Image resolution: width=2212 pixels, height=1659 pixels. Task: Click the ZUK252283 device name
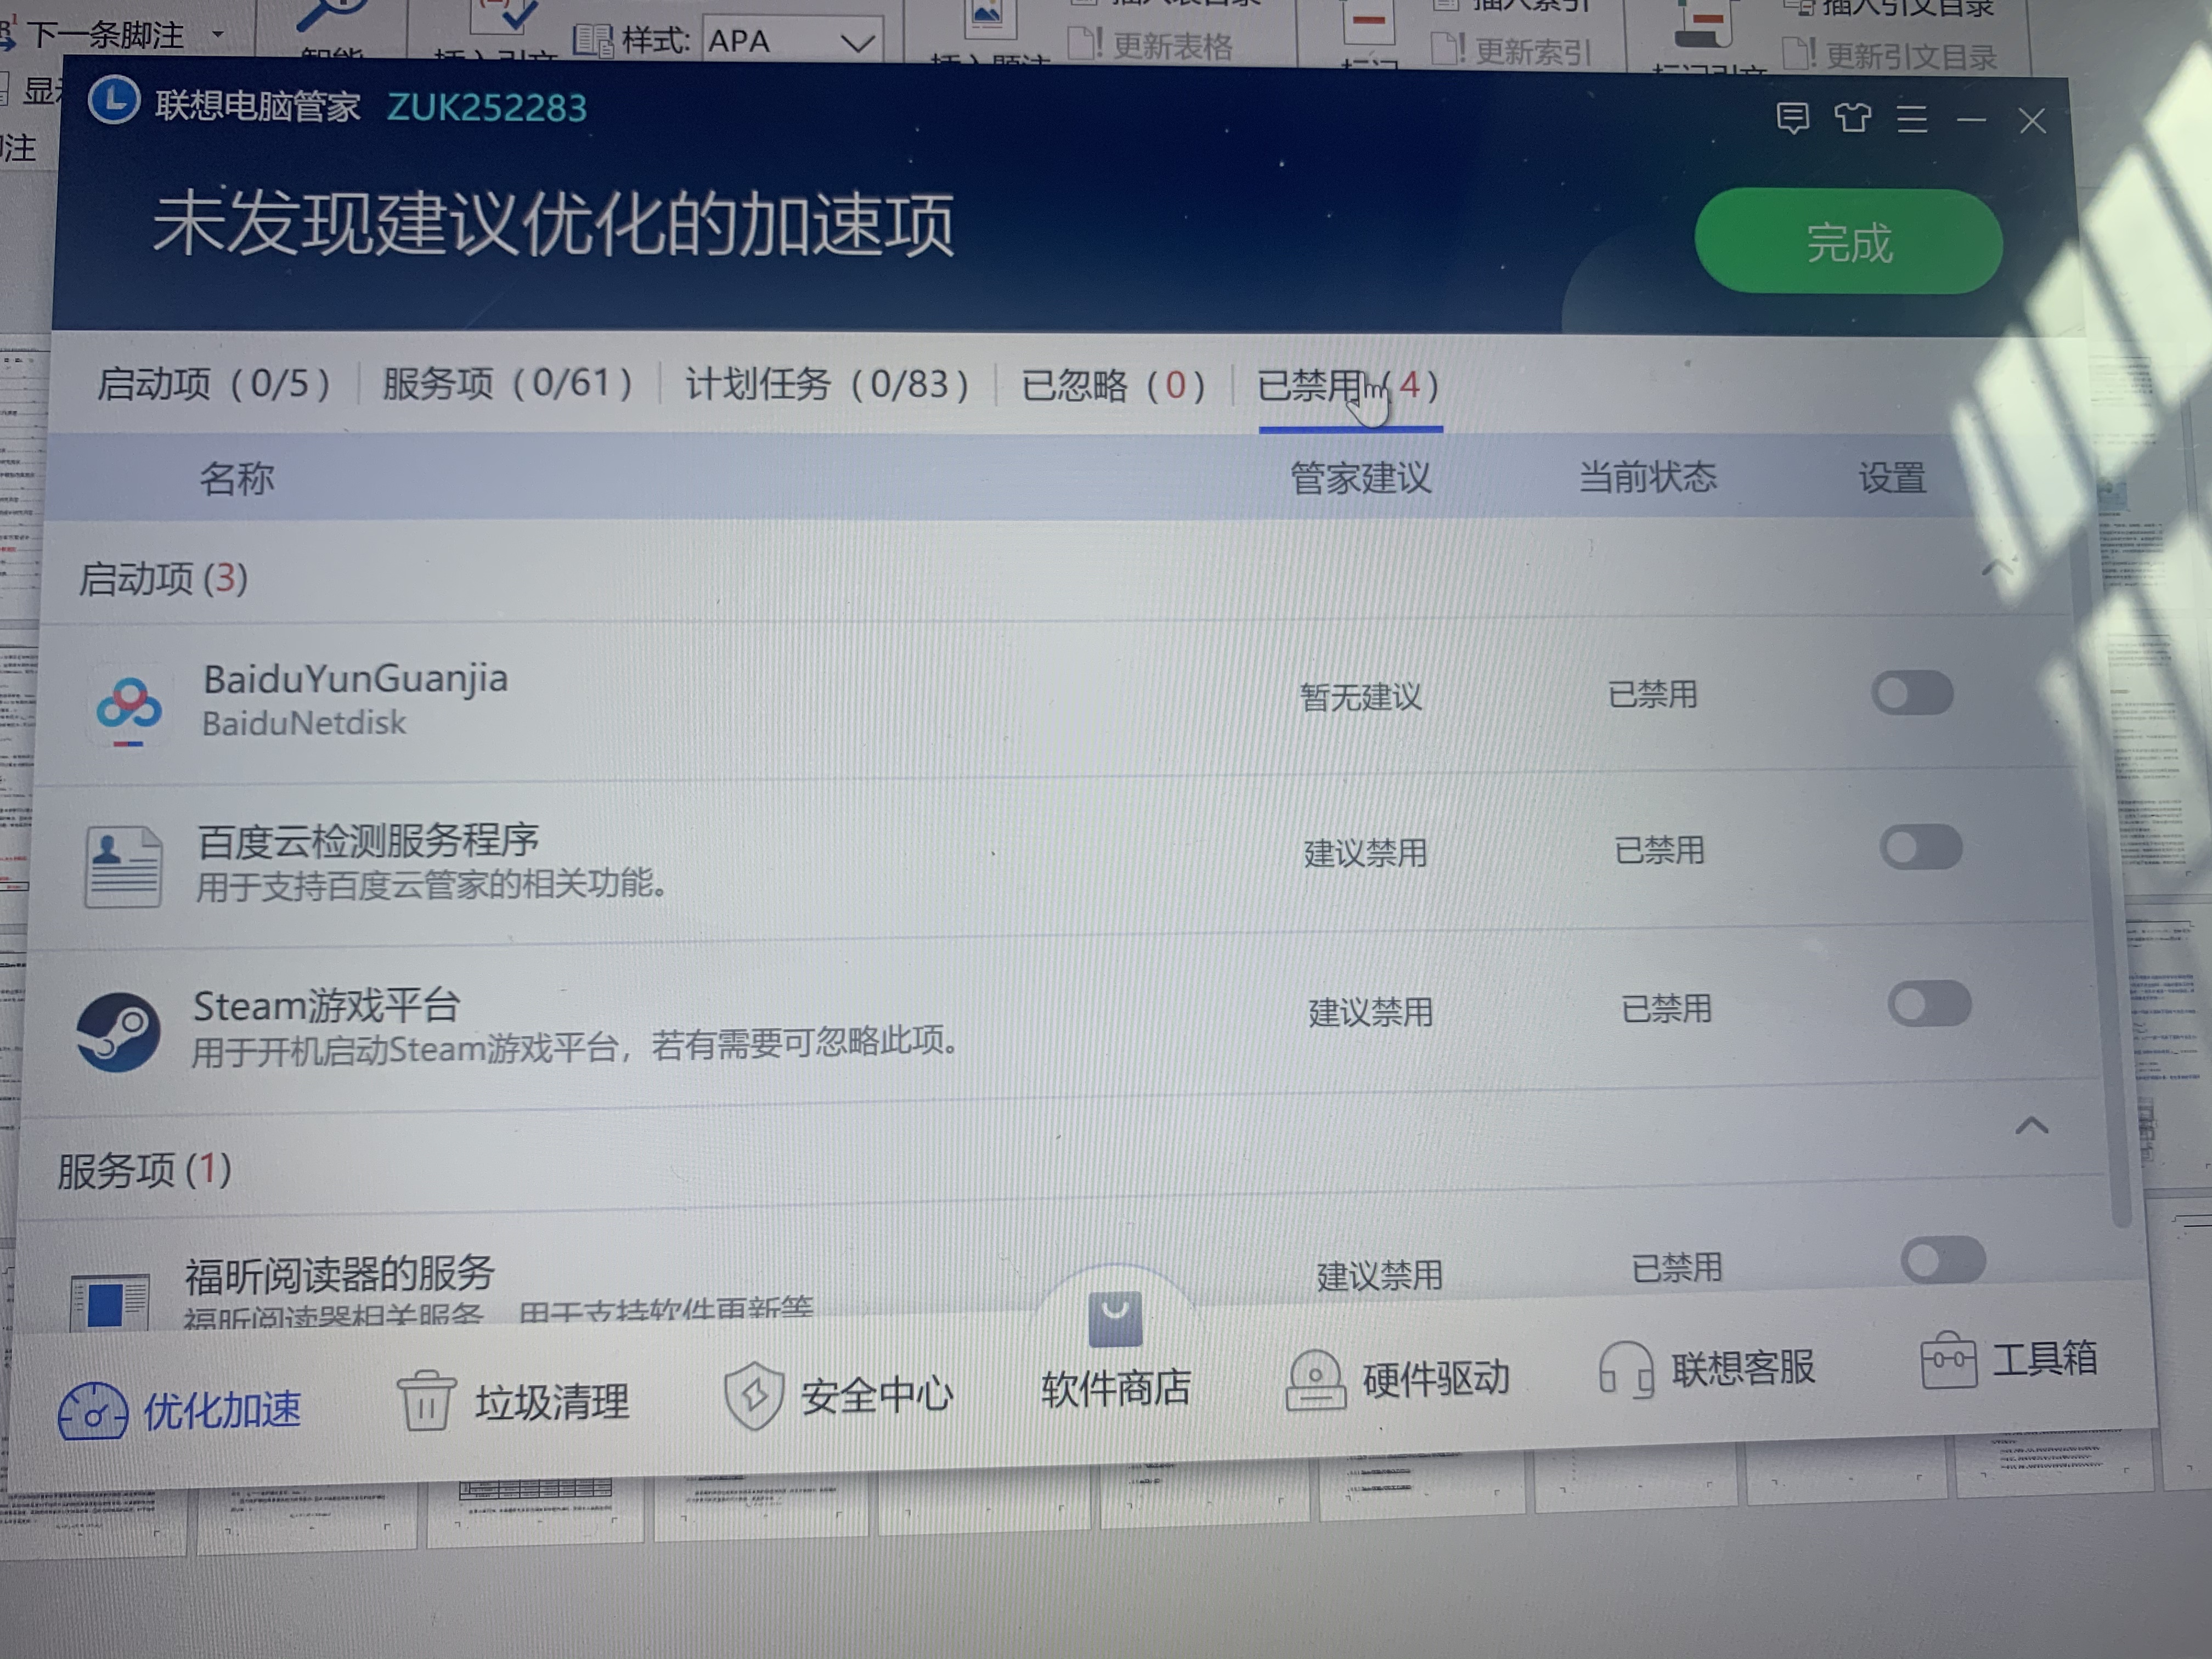pos(487,107)
